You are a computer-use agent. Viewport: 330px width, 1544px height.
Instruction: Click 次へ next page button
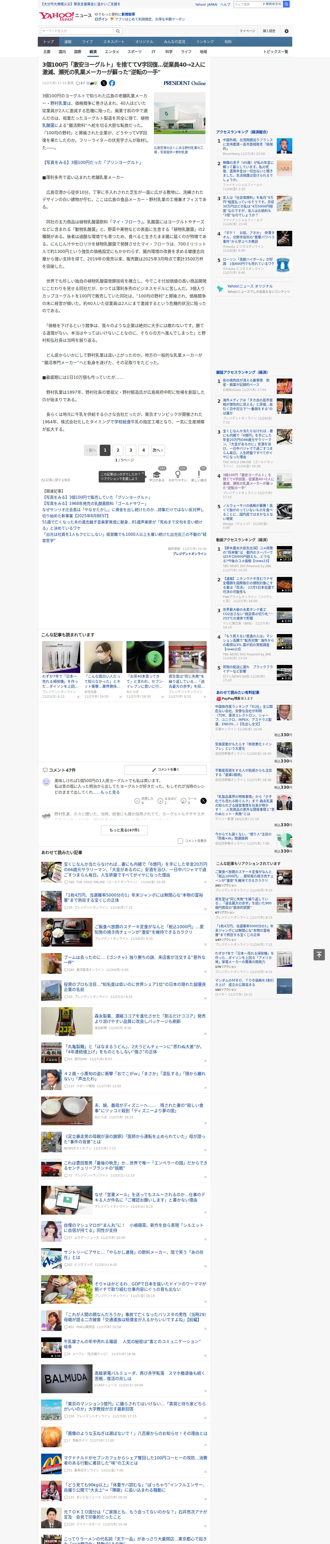click(158, 450)
